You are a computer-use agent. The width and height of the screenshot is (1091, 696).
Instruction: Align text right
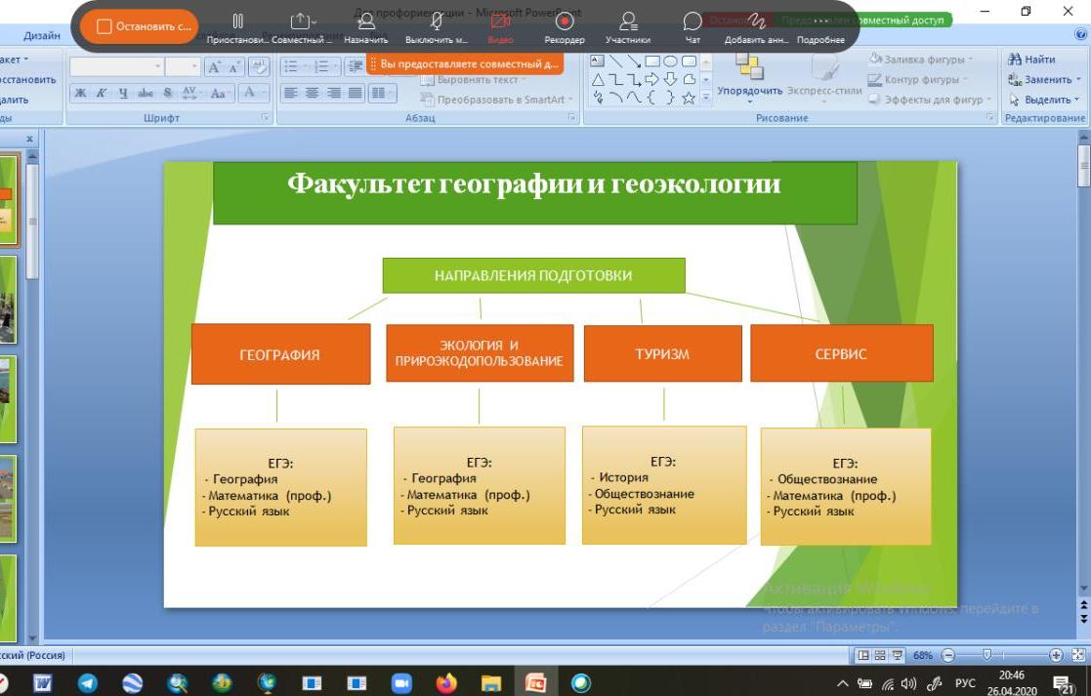pos(334,93)
